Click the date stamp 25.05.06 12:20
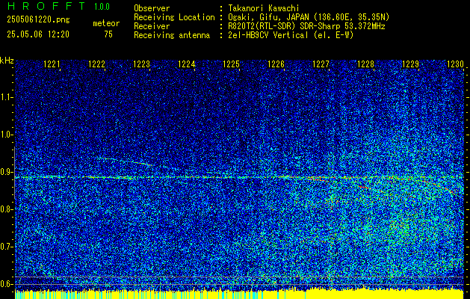 38,34
